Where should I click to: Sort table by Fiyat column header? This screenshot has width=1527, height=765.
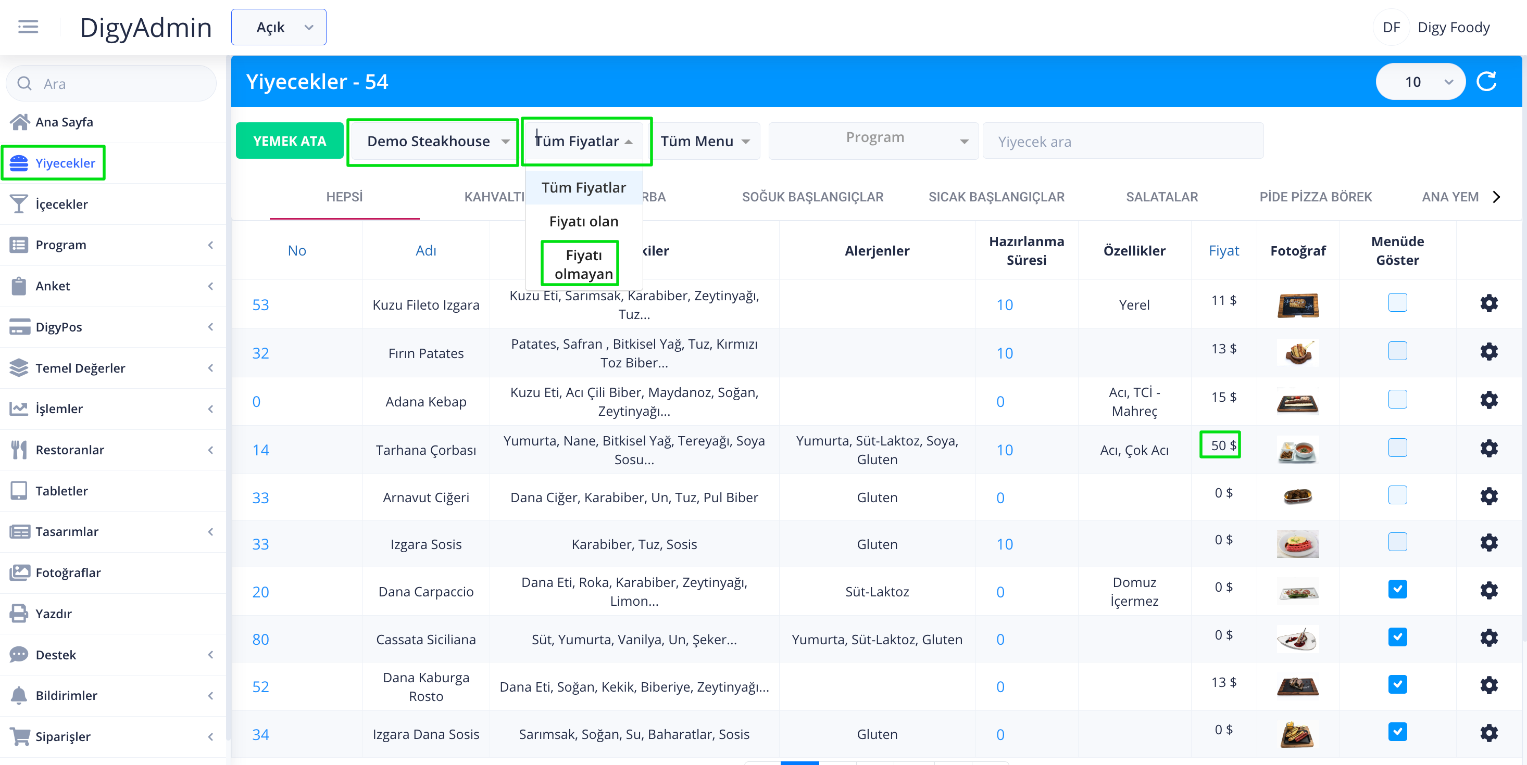coord(1223,250)
